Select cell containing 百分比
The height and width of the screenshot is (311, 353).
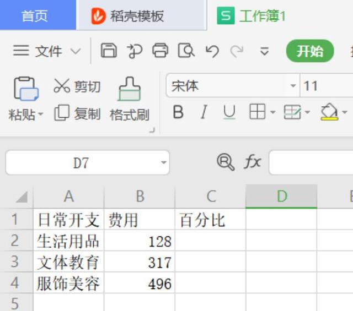[211, 220]
